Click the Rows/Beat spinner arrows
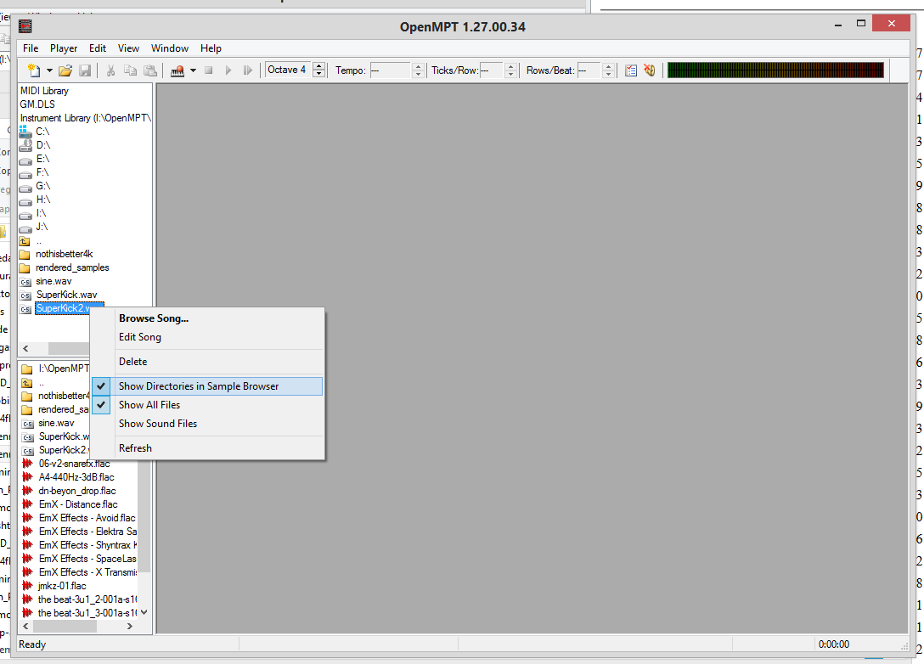 (609, 70)
